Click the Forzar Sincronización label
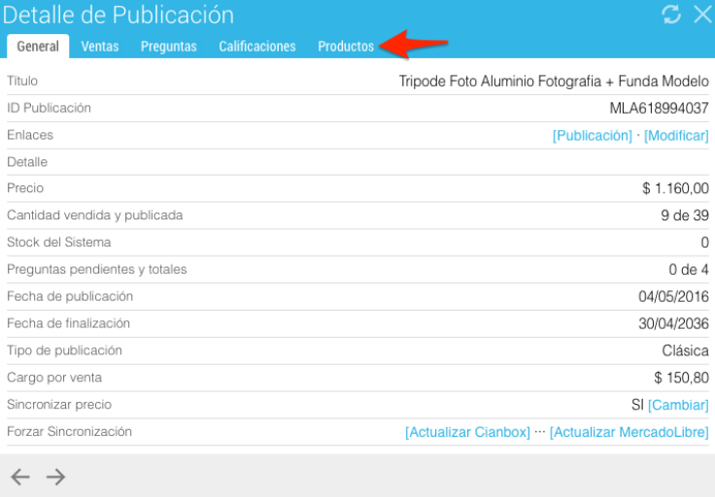Image resolution: width=715 pixels, height=497 pixels. [69, 431]
